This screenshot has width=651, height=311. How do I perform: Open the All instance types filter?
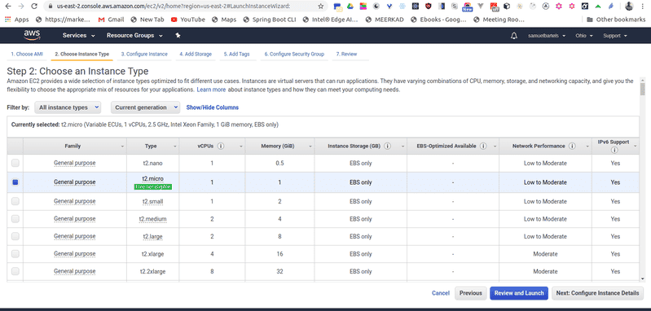(68, 107)
